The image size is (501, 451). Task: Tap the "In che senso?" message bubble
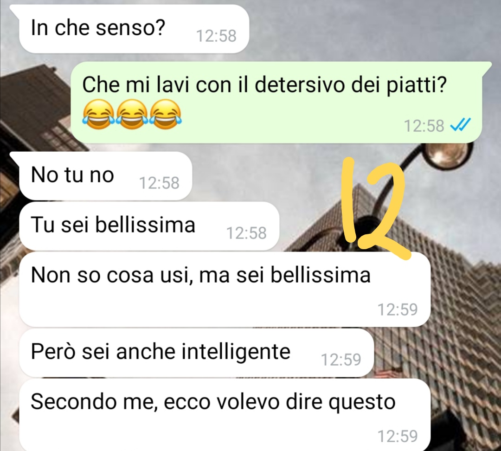[134, 29]
